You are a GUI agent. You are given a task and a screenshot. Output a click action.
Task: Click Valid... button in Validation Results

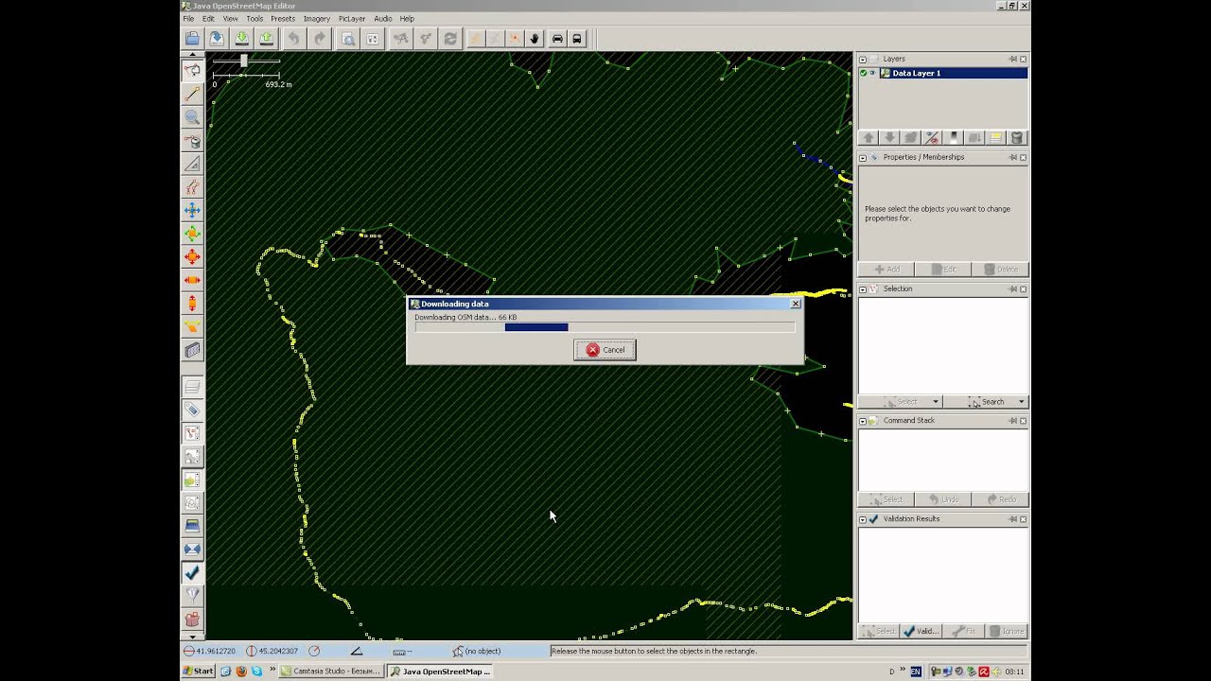click(x=920, y=631)
